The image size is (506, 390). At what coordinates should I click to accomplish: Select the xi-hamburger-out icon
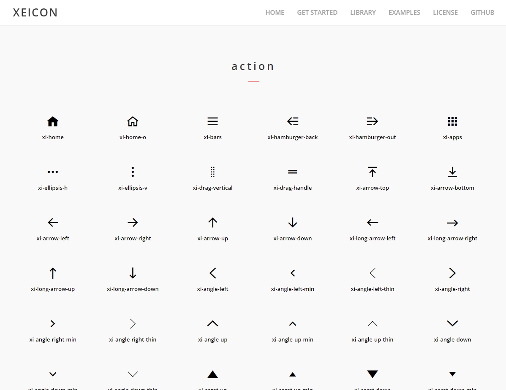[x=373, y=121]
